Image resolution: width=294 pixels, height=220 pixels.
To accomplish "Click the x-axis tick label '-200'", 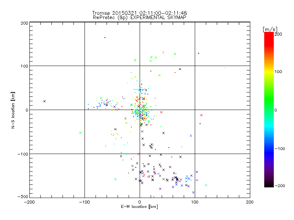I will [29, 202].
